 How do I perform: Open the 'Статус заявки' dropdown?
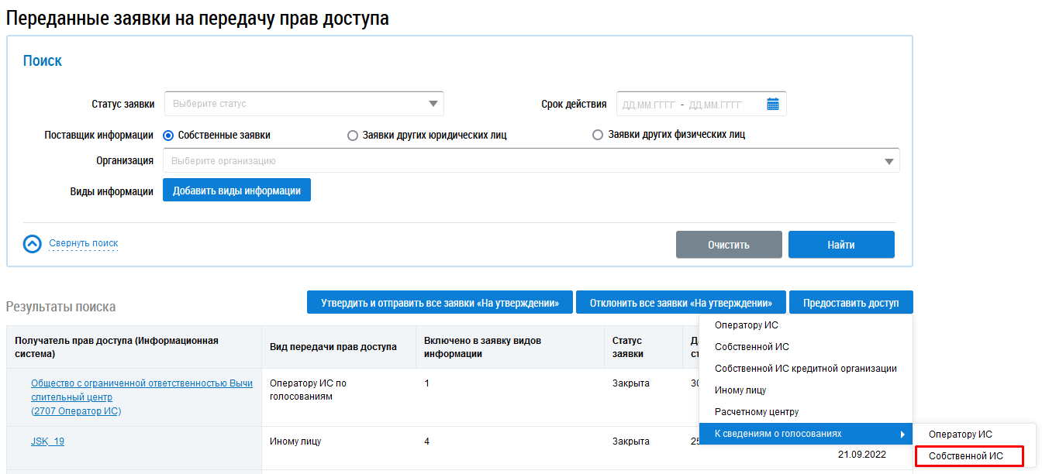click(x=303, y=104)
